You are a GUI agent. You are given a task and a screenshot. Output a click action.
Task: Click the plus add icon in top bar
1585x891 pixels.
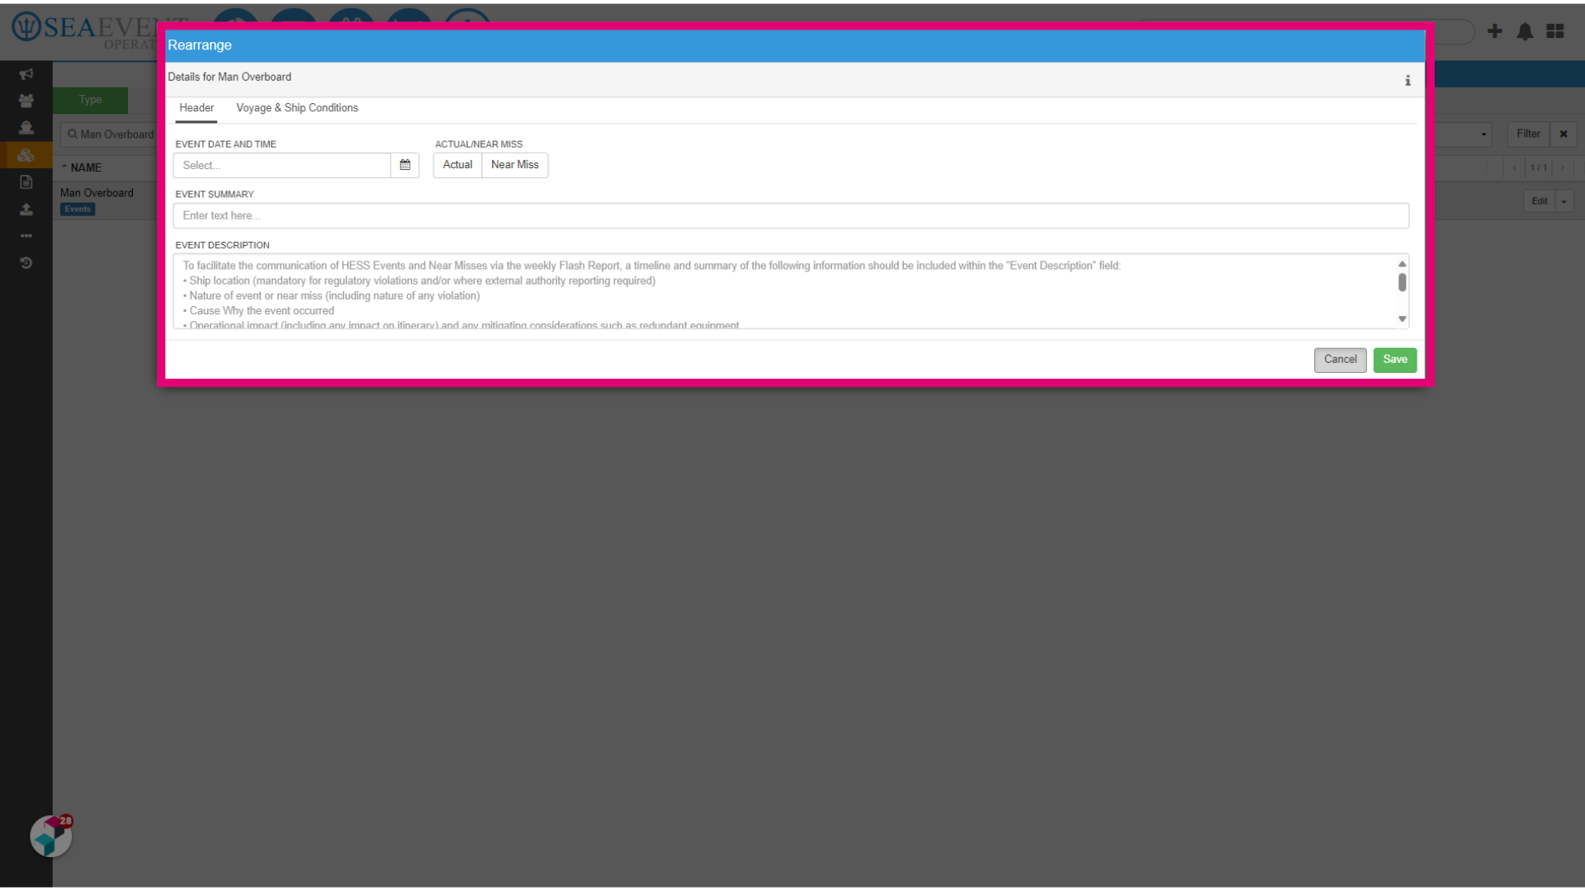(x=1494, y=31)
